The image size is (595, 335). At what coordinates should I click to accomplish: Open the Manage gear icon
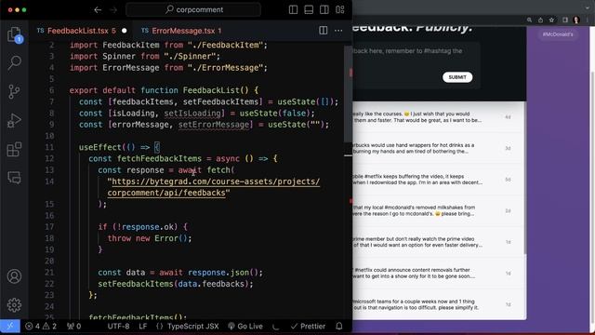point(15,304)
